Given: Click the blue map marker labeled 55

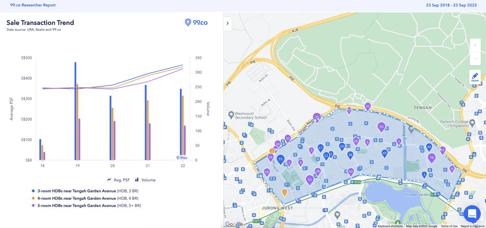Looking at the screenshot, I should click(280, 159).
